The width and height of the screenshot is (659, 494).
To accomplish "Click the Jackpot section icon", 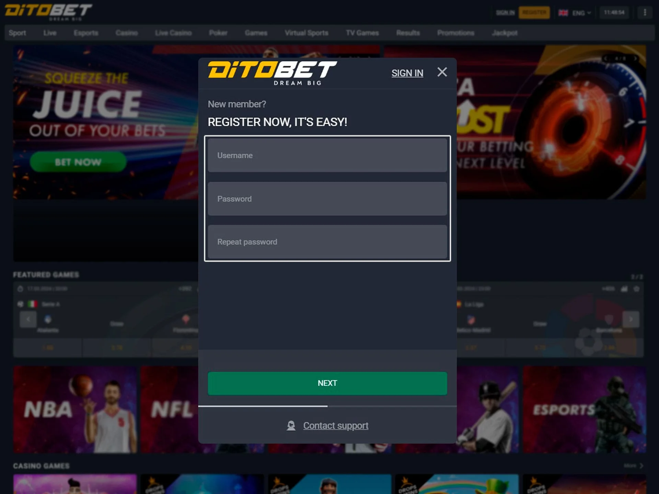I will [x=505, y=33].
